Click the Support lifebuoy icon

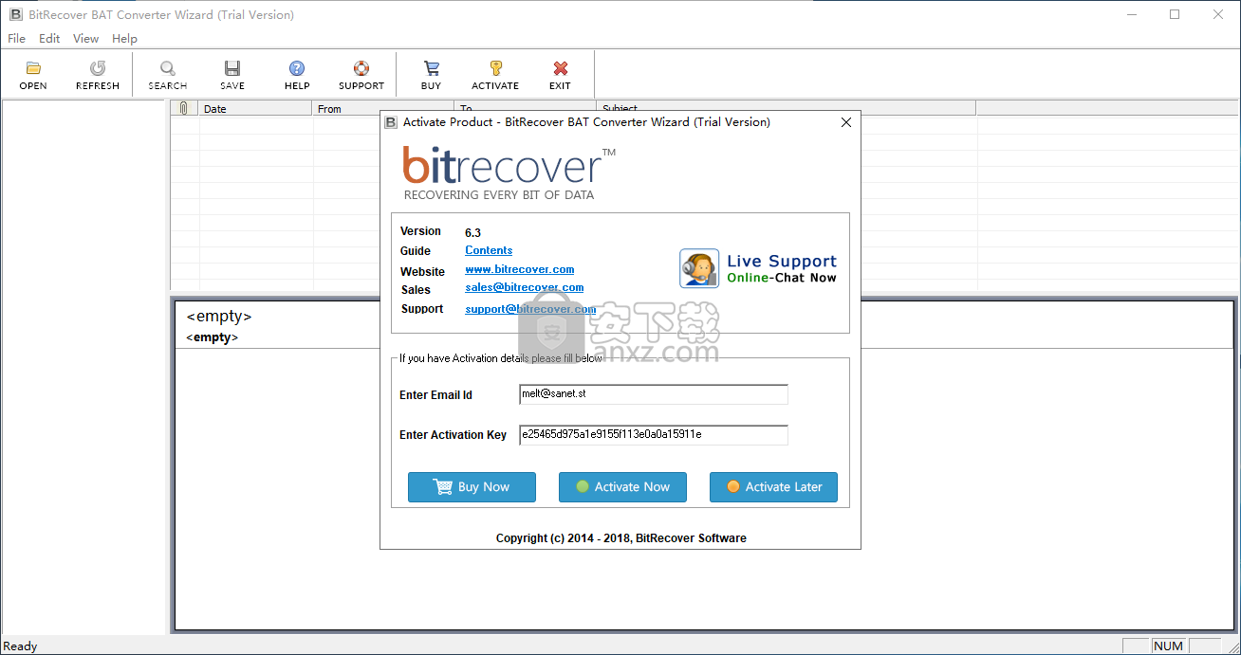[361, 68]
